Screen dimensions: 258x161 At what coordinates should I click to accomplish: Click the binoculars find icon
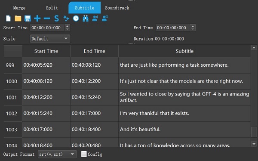coord(86,18)
